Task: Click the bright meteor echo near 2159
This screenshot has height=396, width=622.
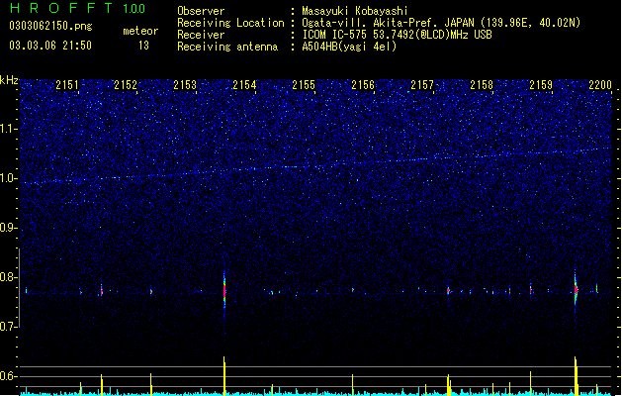Action: [x=576, y=290]
